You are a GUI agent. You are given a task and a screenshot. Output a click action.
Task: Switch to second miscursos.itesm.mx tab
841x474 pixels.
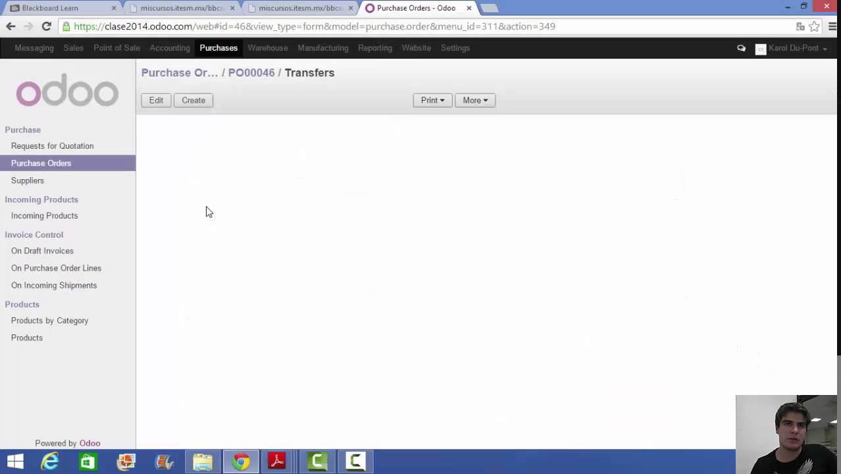click(300, 8)
